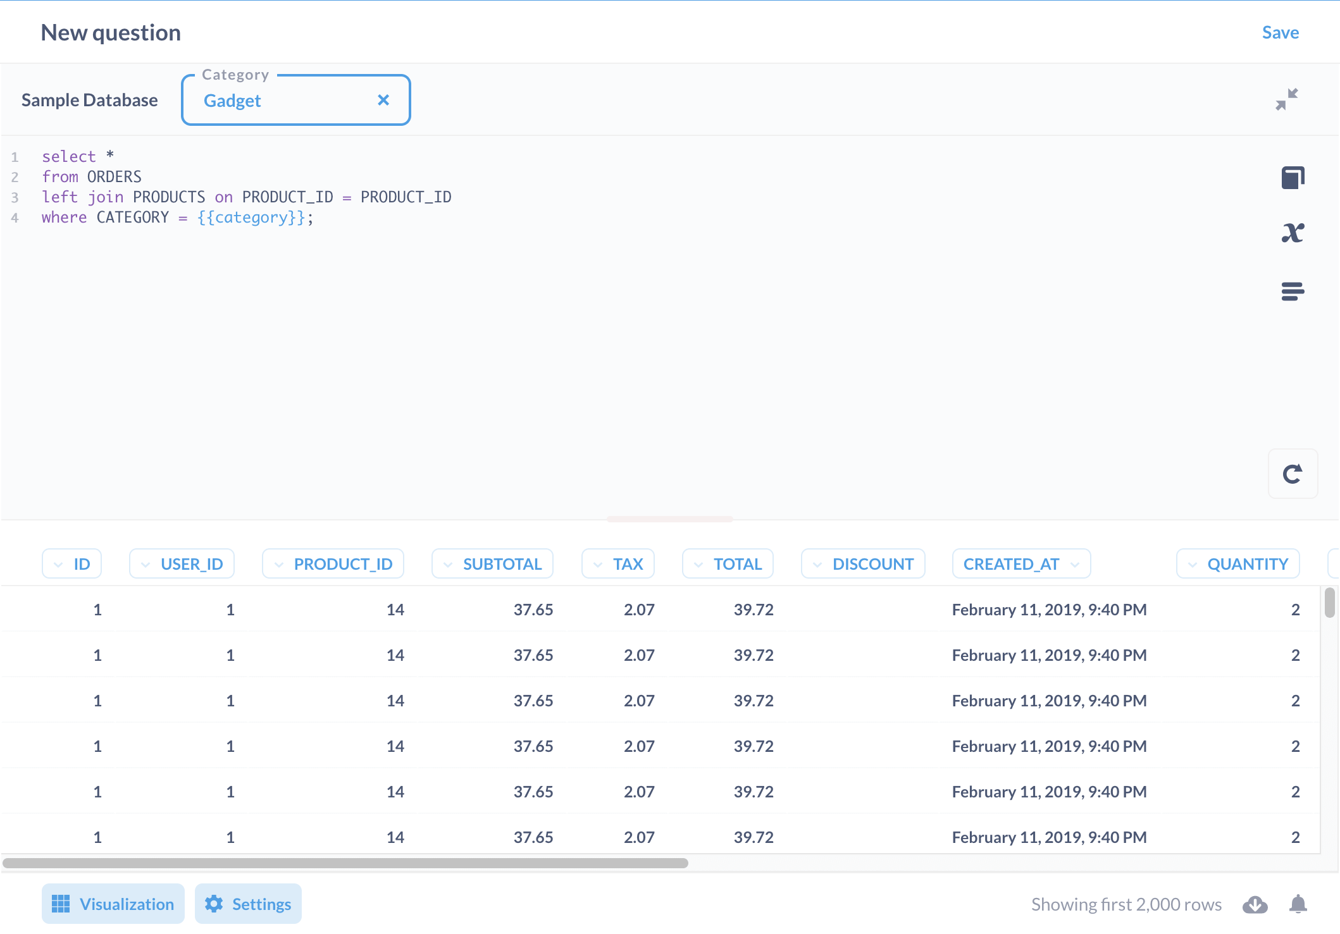Image resolution: width=1340 pixels, height=934 pixels.
Task: Open the TAX column header menu
Action: [x=618, y=563]
